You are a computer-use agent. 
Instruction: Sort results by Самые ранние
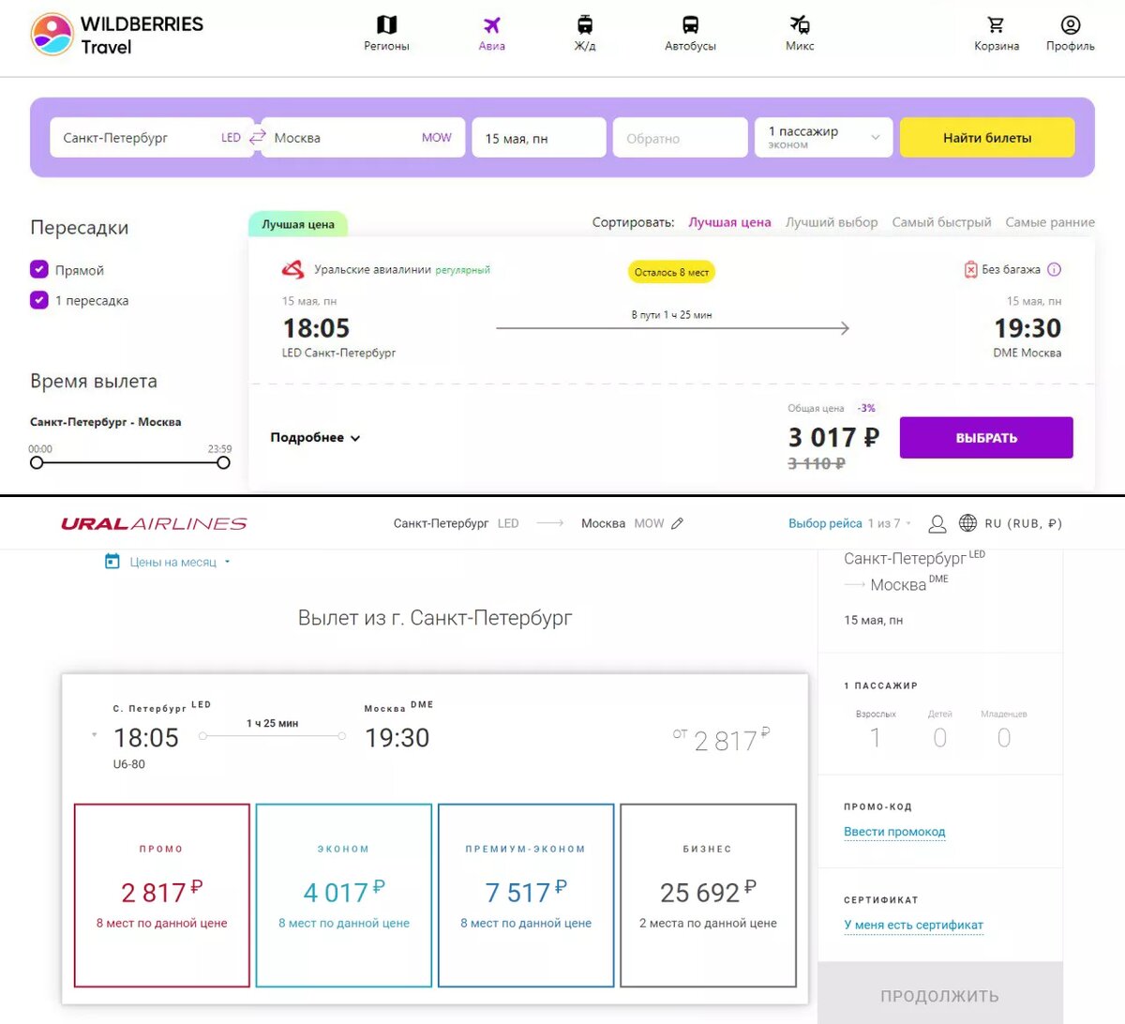click(x=1050, y=222)
